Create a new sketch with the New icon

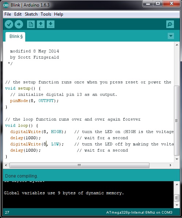coord(31,24)
